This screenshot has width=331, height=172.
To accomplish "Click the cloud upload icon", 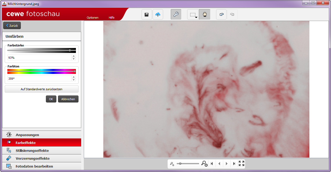I will click(158, 15).
